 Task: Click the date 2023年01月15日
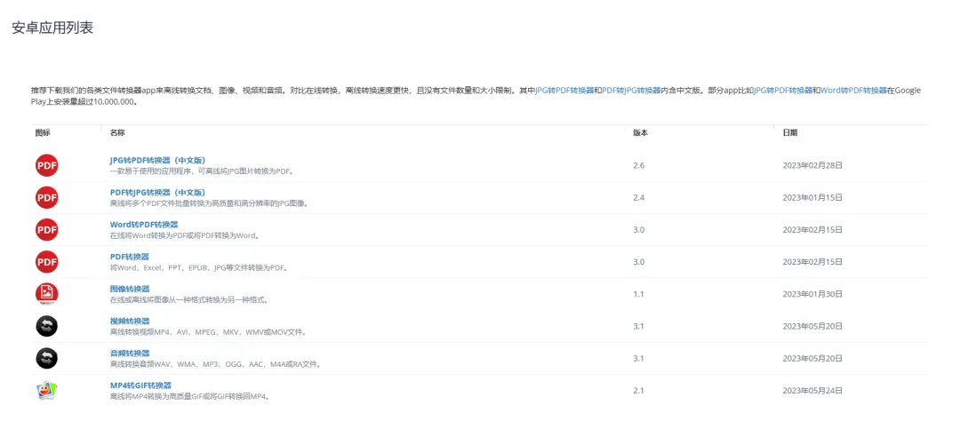(812, 198)
